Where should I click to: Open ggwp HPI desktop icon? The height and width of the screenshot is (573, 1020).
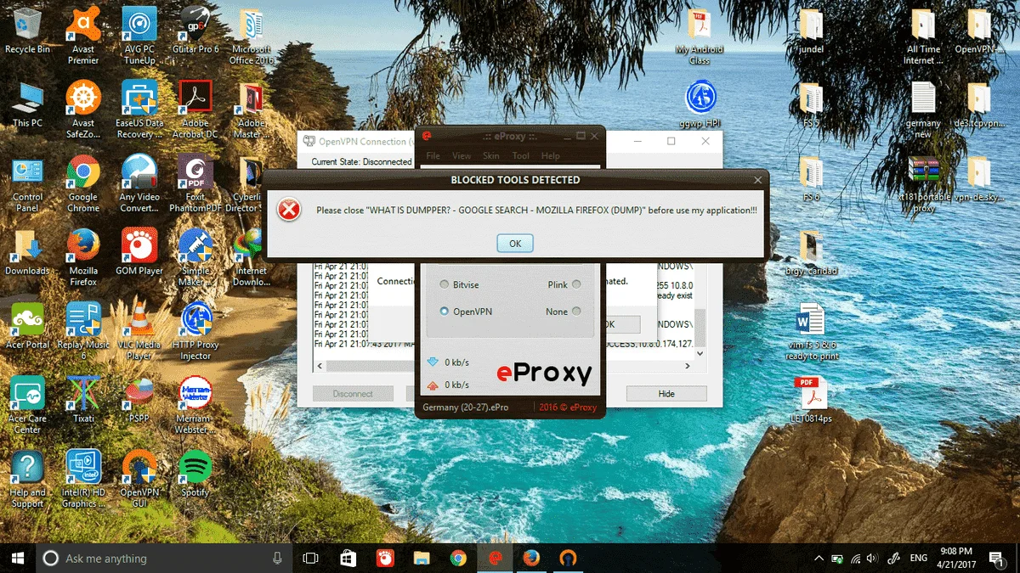tap(701, 104)
